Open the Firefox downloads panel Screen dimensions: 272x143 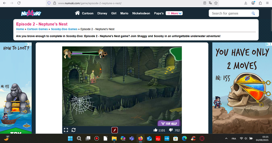coord(246,3)
